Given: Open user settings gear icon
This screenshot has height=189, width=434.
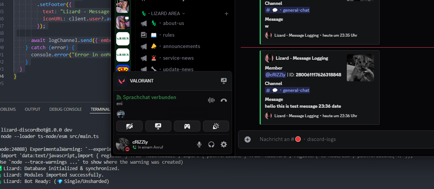Looking at the screenshot, I should click(x=224, y=144).
